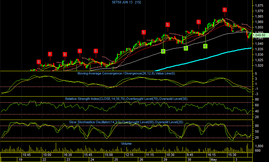The image size is (269, 162).
Task: Click the Volume pane label
Action: pos(126,144)
